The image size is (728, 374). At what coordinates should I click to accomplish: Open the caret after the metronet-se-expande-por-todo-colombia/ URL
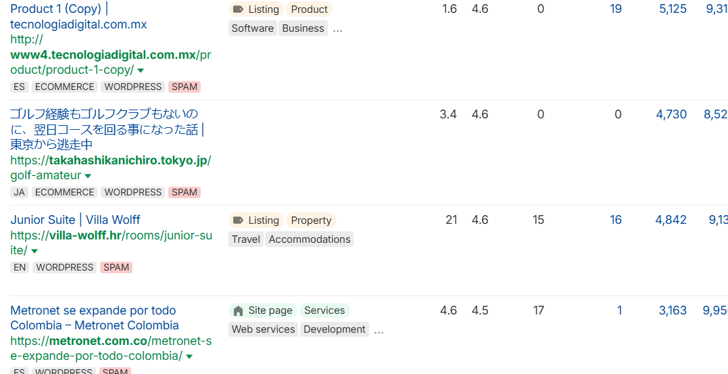pyautogui.click(x=189, y=356)
